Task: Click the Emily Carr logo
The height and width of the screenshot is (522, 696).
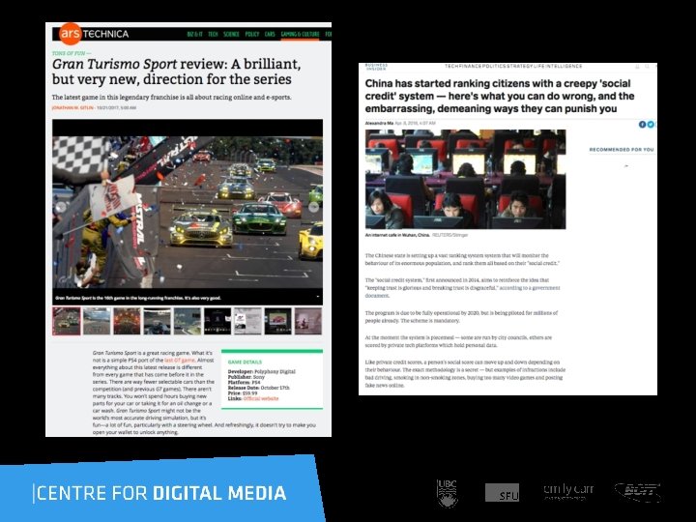Action: 568,491
